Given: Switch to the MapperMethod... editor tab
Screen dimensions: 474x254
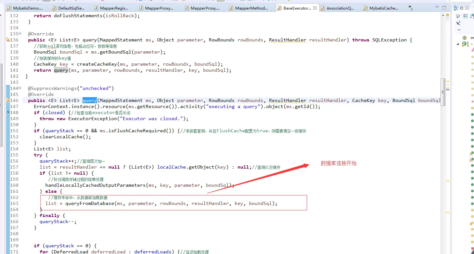Looking at the screenshot, I should 248,8.
